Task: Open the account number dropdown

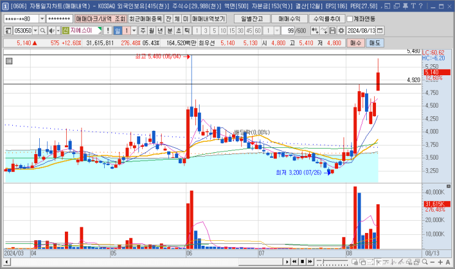Action: [x=42, y=19]
